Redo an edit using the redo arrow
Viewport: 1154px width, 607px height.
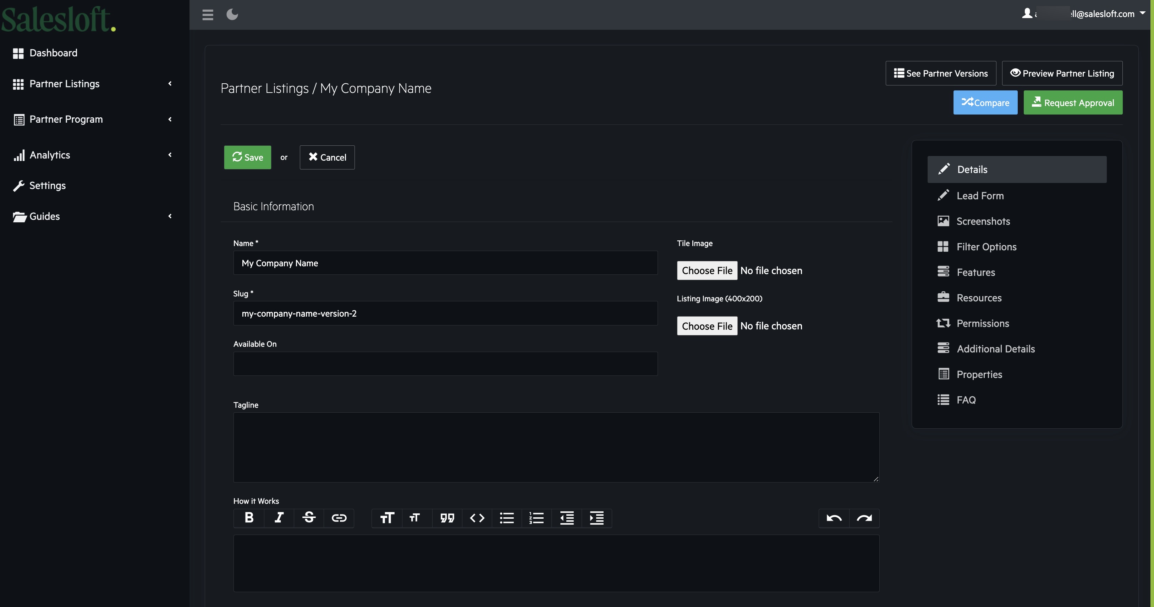pos(864,518)
